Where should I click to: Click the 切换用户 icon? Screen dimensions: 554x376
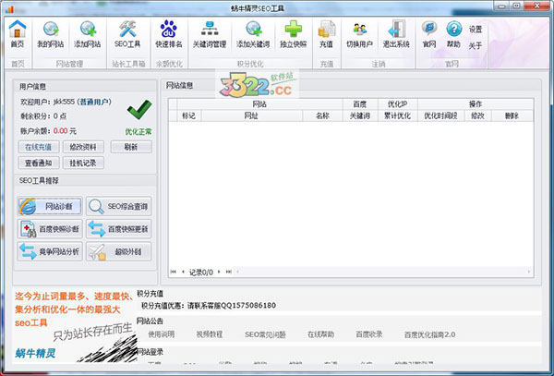click(x=359, y=34)
